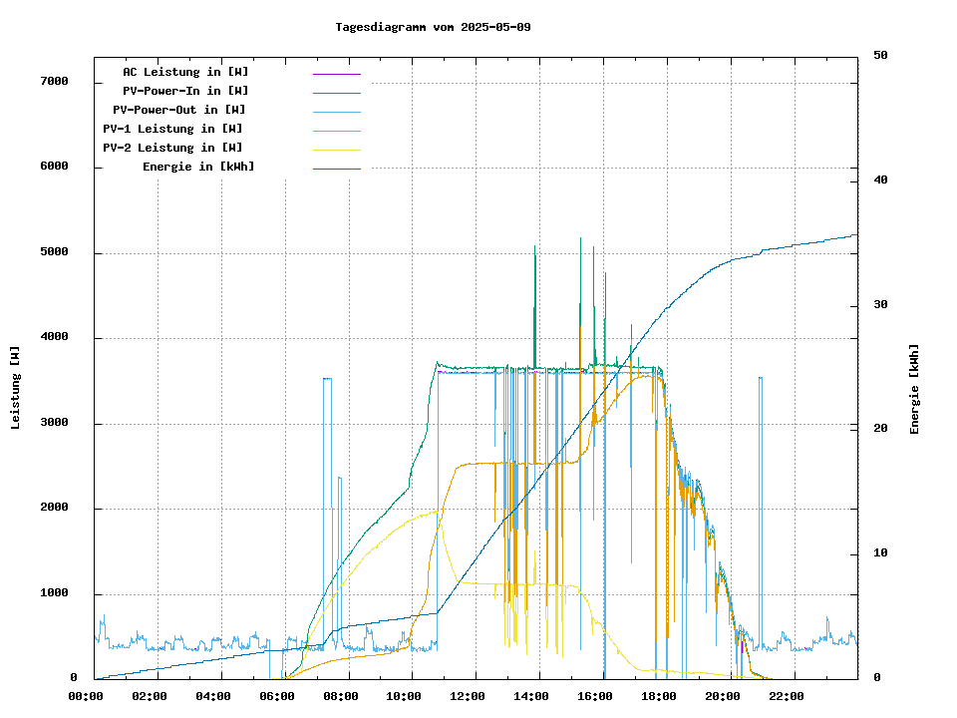The width and height of the screenshot is (957, 718).
Task: Select the "PV-1 Leistung in [W]" legend label
Action: [x=172, y=129]
